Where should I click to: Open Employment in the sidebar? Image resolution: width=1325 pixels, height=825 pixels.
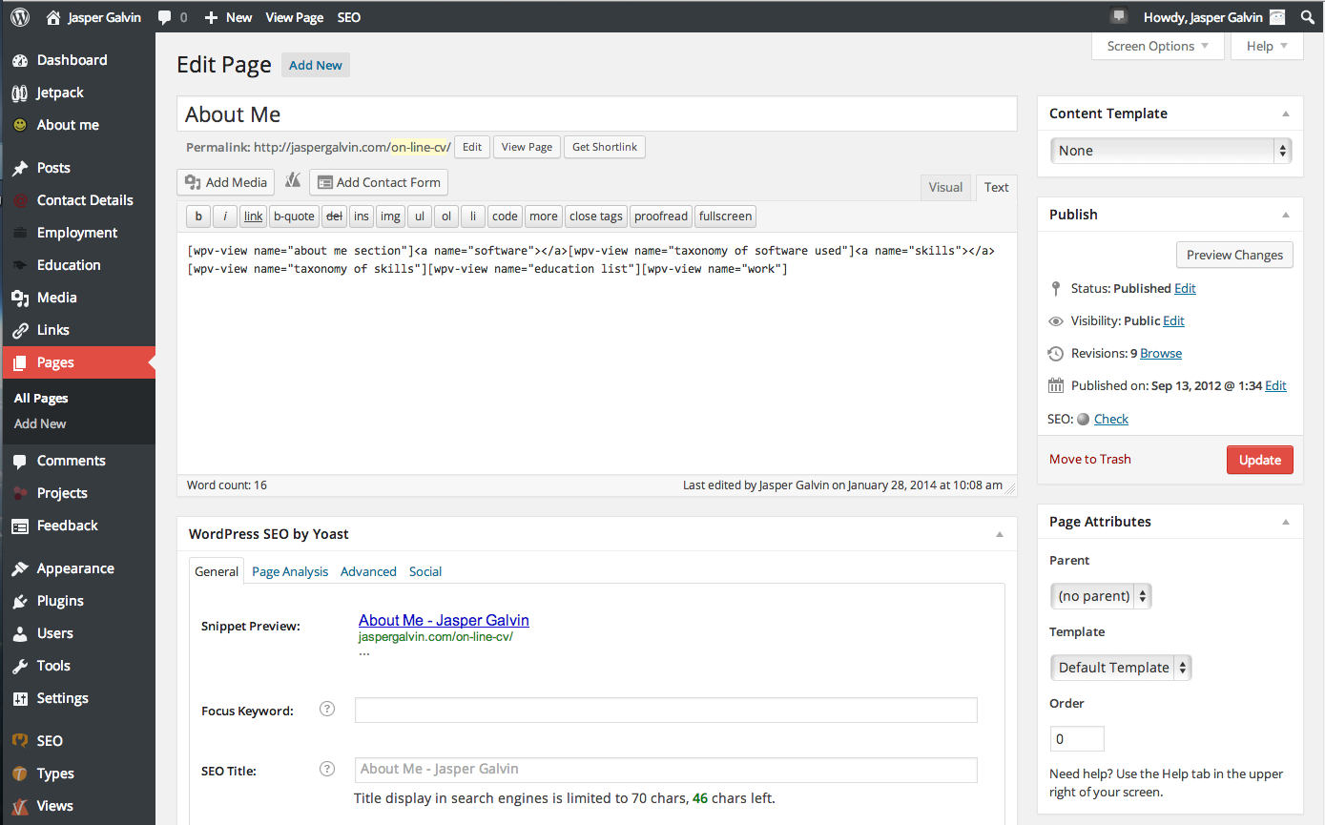pyautogui.click(x=77, y=233)
